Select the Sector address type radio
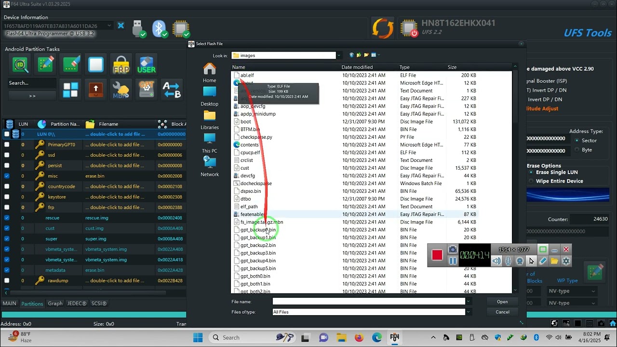617x347 pixels. (x=577, y=141)
